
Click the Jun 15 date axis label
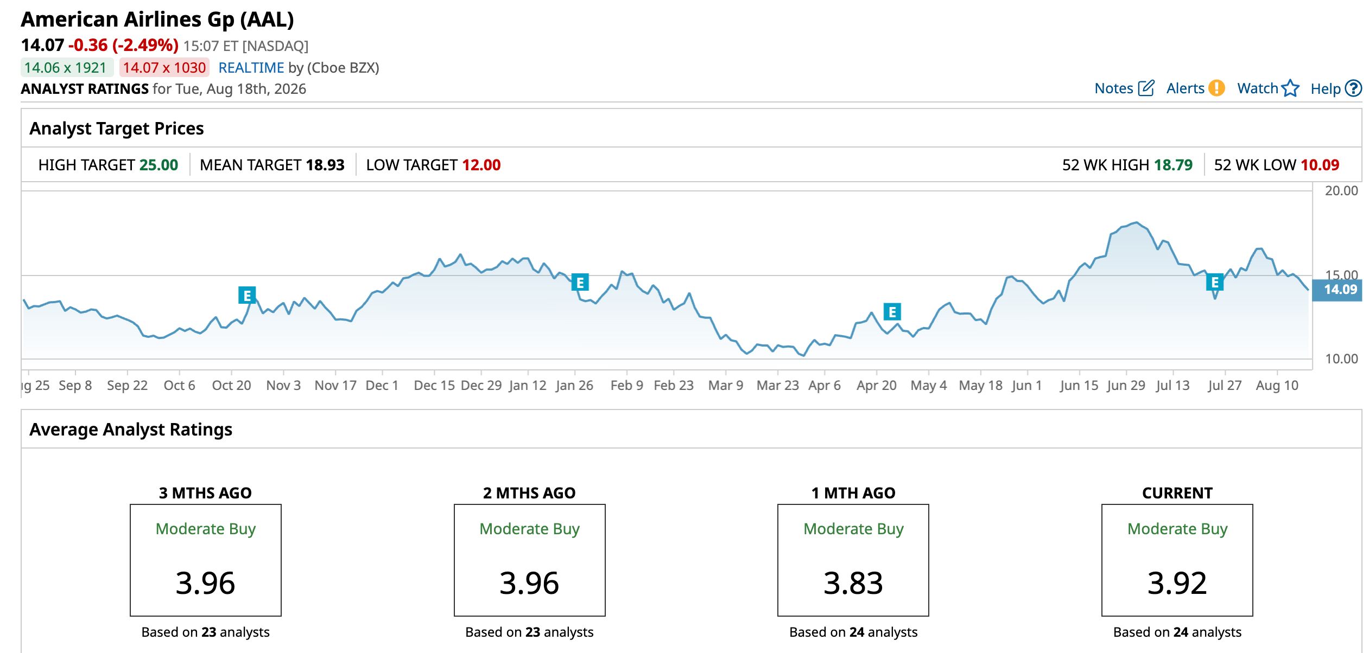[x=1079, y=386]
